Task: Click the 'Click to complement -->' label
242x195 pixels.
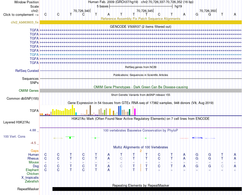Action: 21,15
